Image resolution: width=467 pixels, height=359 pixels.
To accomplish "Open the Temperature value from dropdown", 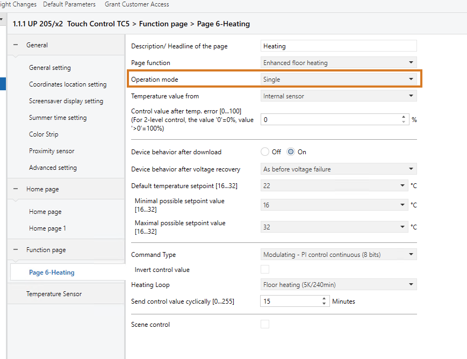I will 339,96.
